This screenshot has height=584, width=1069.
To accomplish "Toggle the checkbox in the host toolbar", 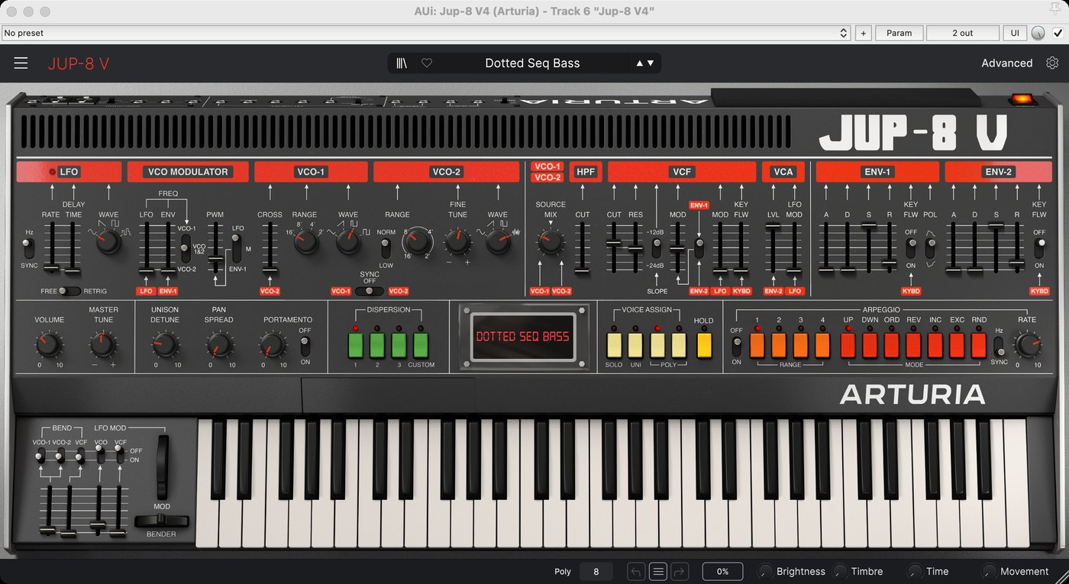I will [1057, 33].
